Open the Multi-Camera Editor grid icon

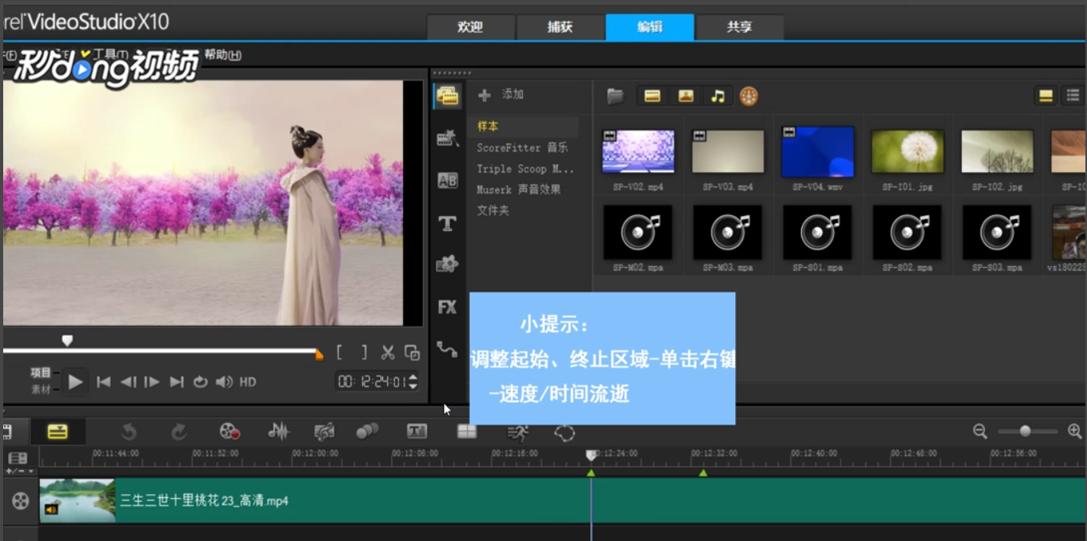[467, 431]
